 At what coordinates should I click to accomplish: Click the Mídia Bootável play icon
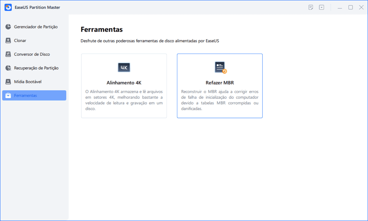(x=8, y=82)
